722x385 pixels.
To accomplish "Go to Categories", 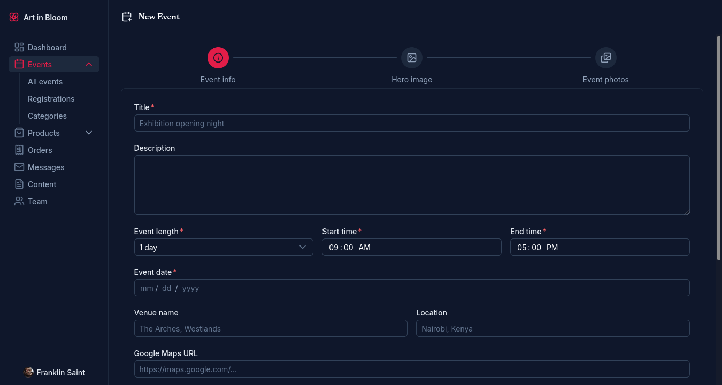I will [x=47, y=115].
